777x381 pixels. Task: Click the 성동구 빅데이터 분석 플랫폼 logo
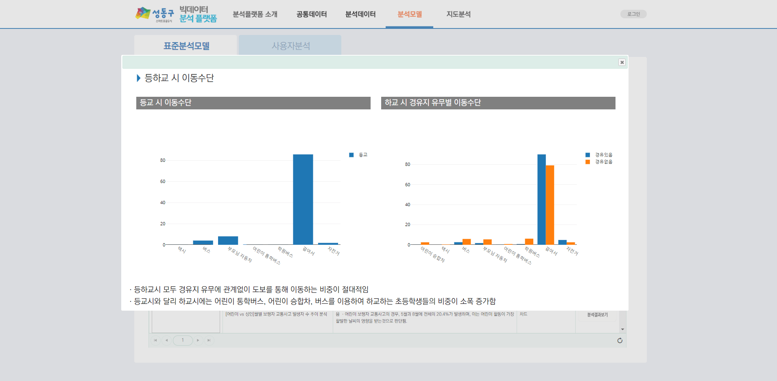click(176, 14)
